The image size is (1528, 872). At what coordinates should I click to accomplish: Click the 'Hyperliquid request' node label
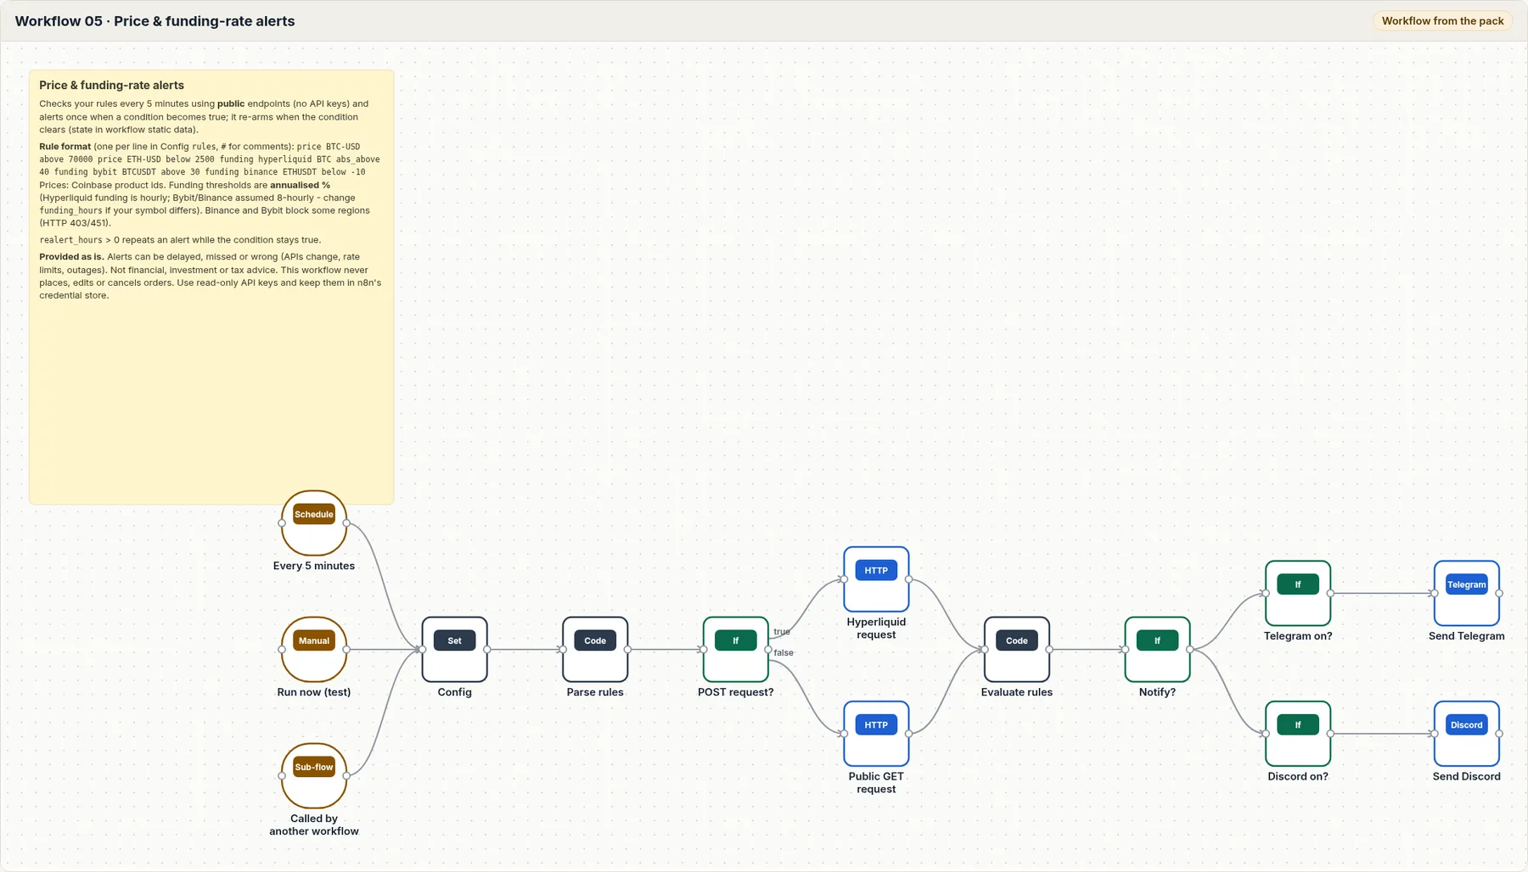(876, 629)
